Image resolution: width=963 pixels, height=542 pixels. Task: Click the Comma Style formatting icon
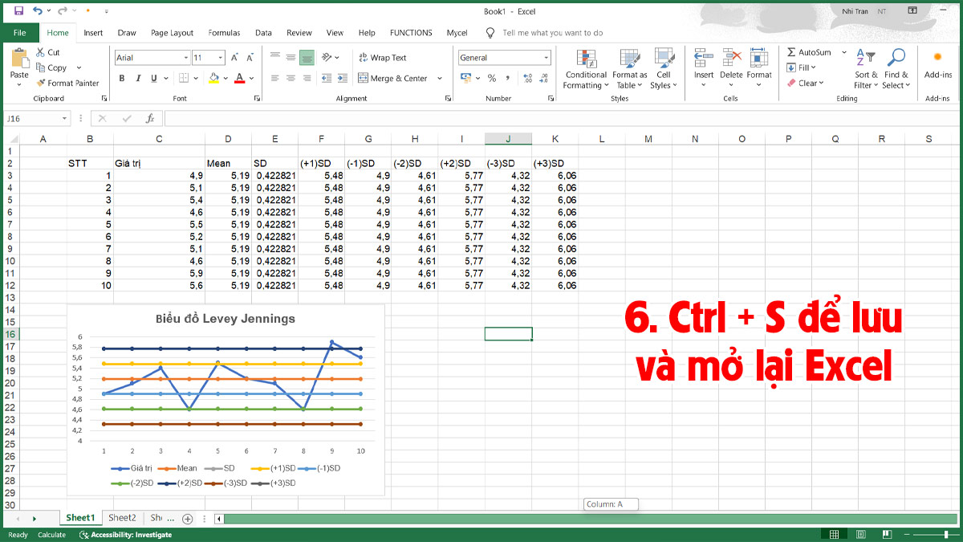tap(507, 78)
